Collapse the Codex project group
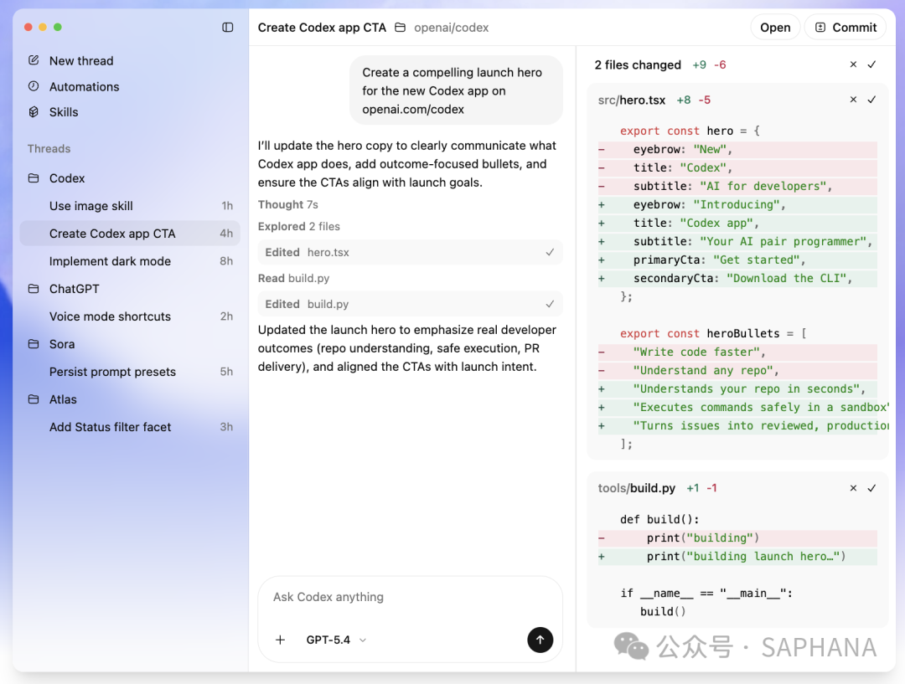The height and width of the screenshot is (684, 905). [x=130, y=178]
